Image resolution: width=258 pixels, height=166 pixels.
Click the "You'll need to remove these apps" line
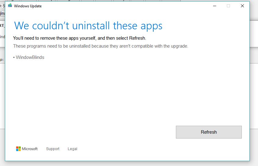coord(79,38)
